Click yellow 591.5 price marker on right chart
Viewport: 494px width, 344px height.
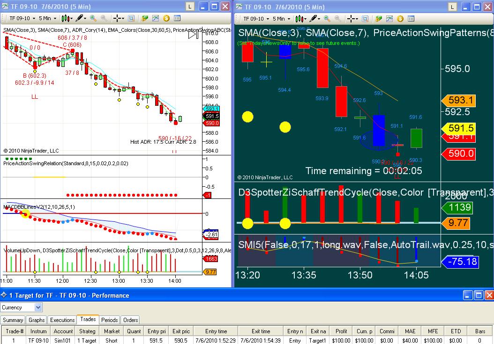pyautogui.click(x=459, y=128)
